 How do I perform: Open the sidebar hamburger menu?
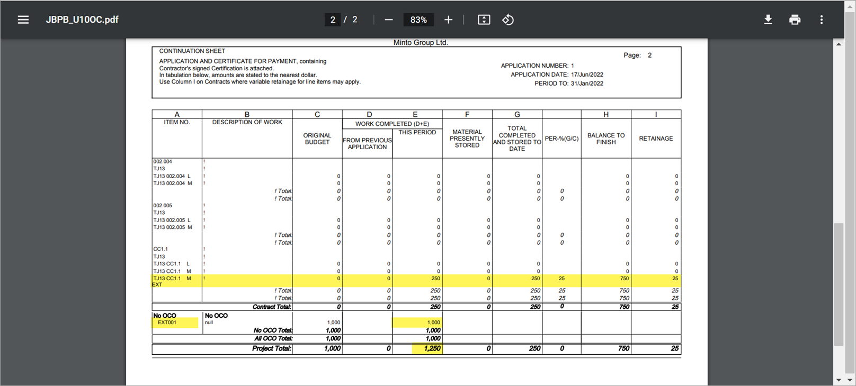(x=23, y=20)
